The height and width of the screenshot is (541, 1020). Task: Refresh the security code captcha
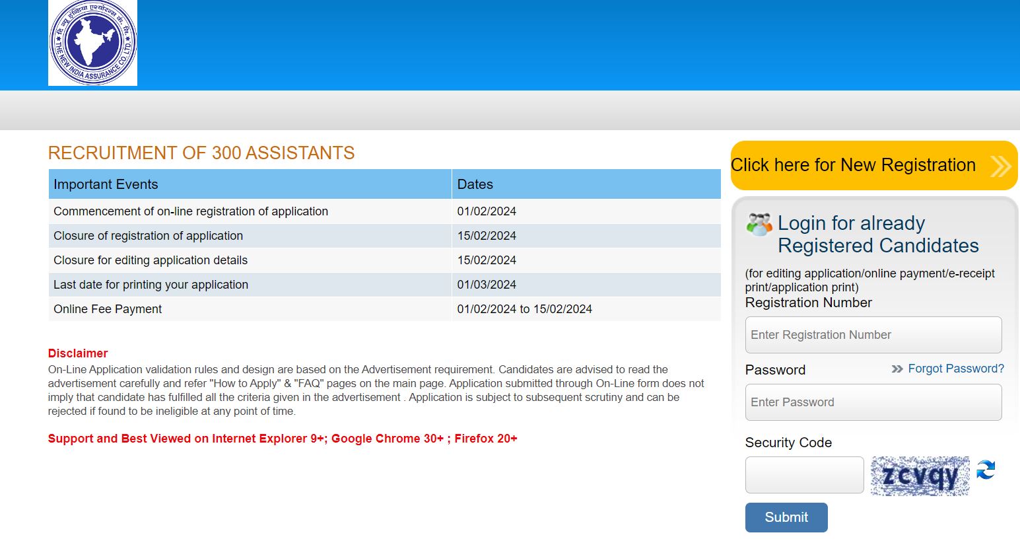[x=985, y=470]
